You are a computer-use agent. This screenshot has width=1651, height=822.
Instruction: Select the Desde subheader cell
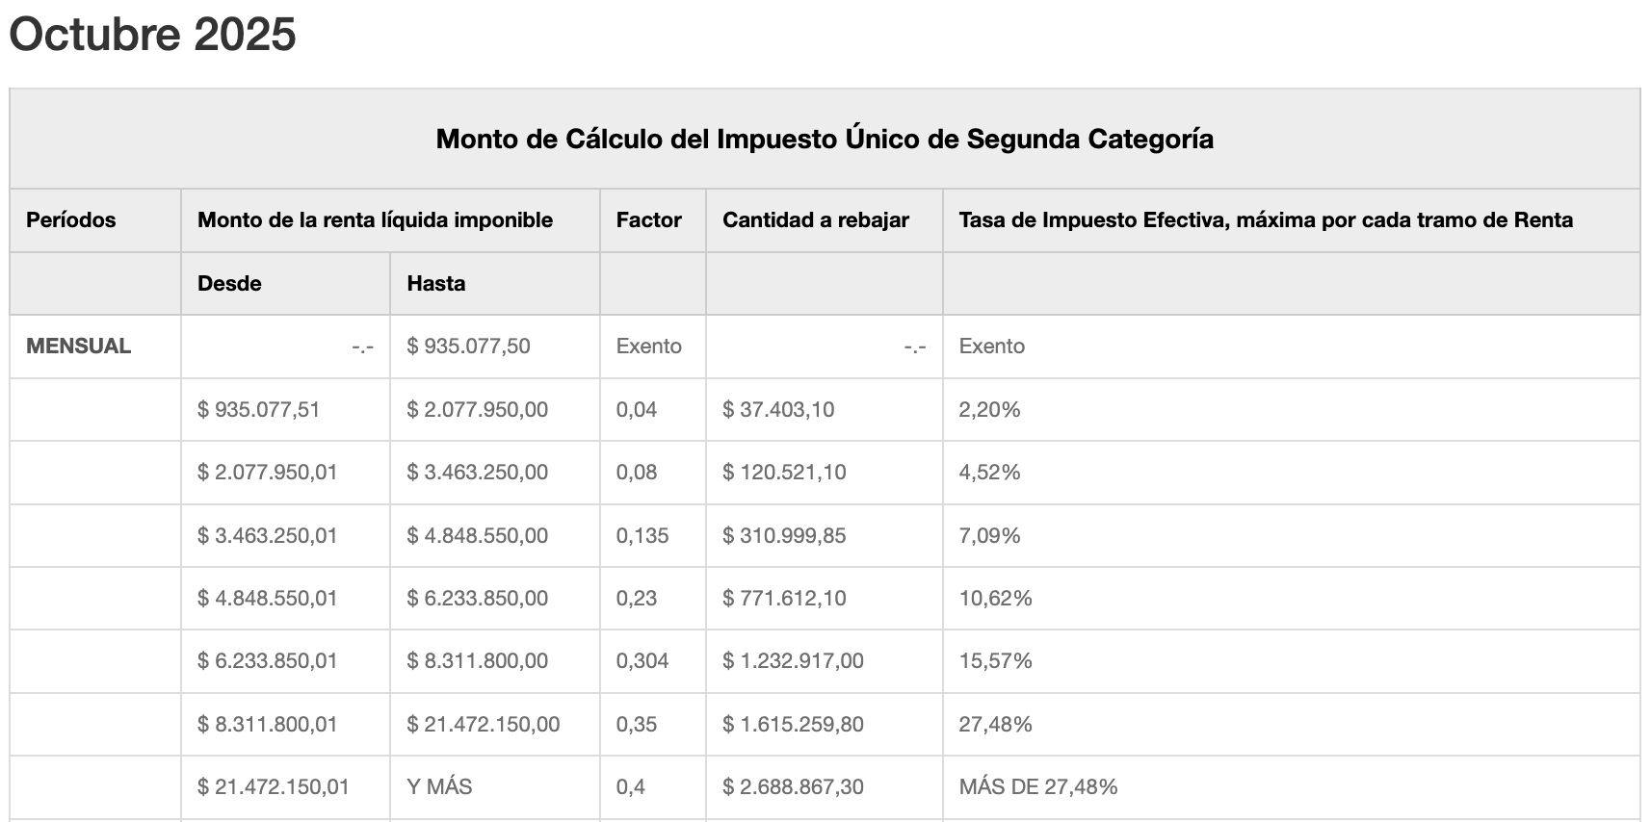click(x=229, y=284)
